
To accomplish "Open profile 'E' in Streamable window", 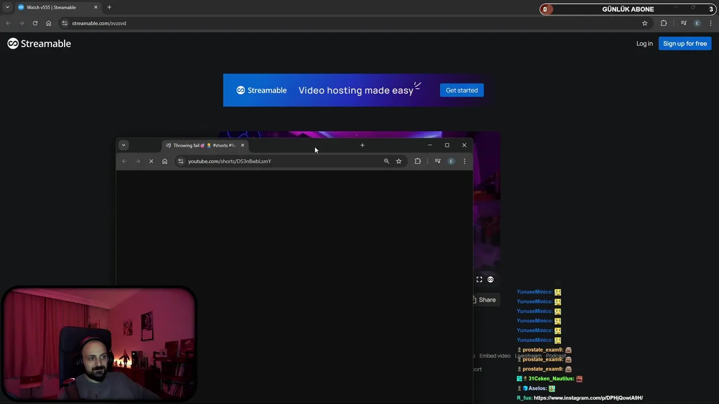I will pos(697,23).
